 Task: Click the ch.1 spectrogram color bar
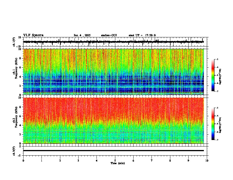[213, 75]
